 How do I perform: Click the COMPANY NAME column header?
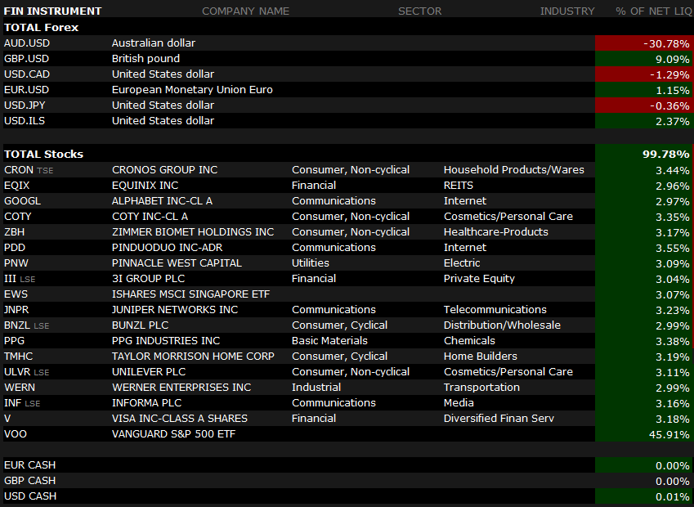pyautogui.click(x=246, y=11)
